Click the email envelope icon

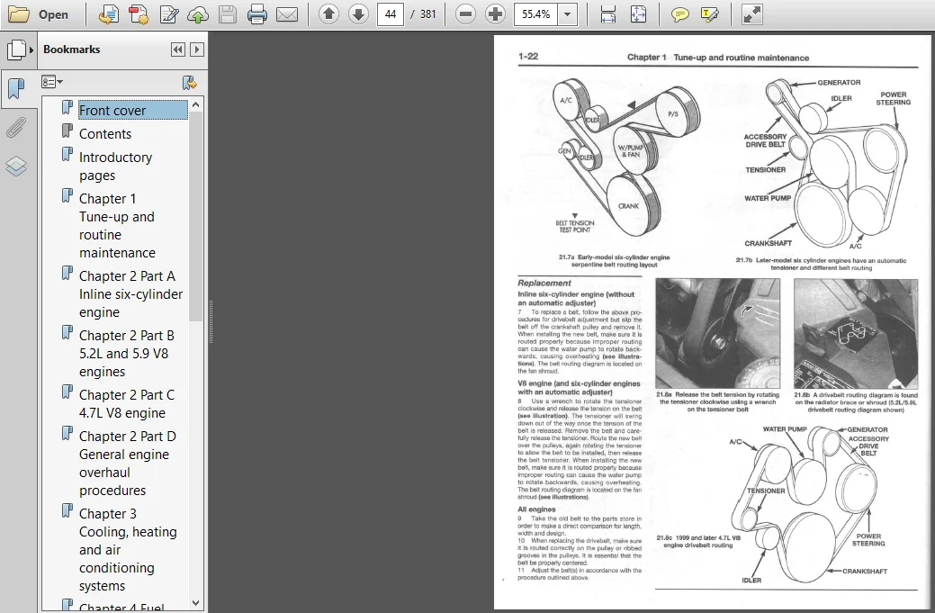click(x=287, y=14)
